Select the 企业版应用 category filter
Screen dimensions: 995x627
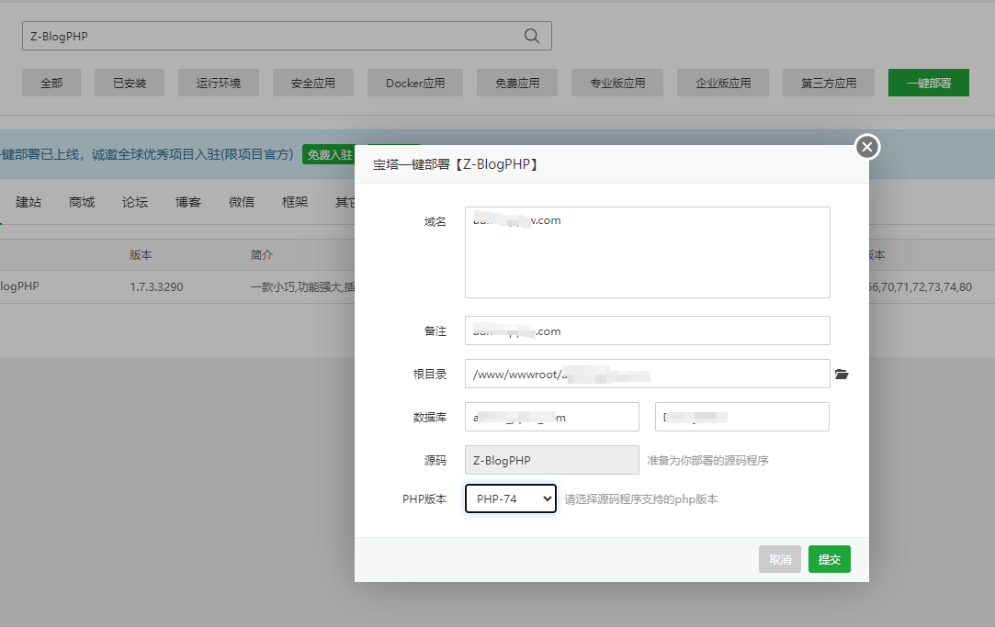point(723,83)
